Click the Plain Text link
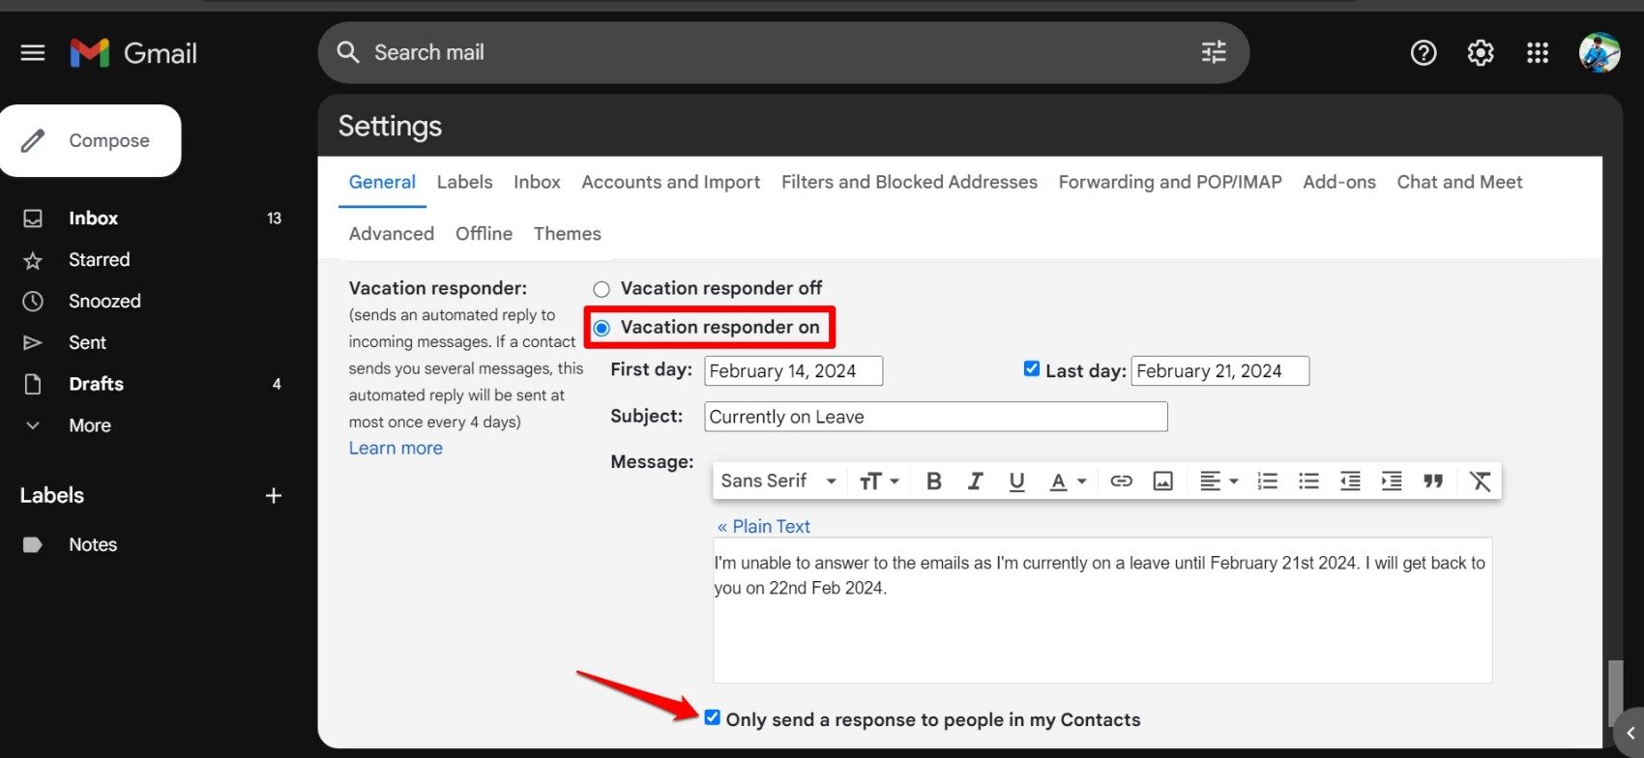The height and width of the screenshot is (758, 1644). click(x=764, y=527)
